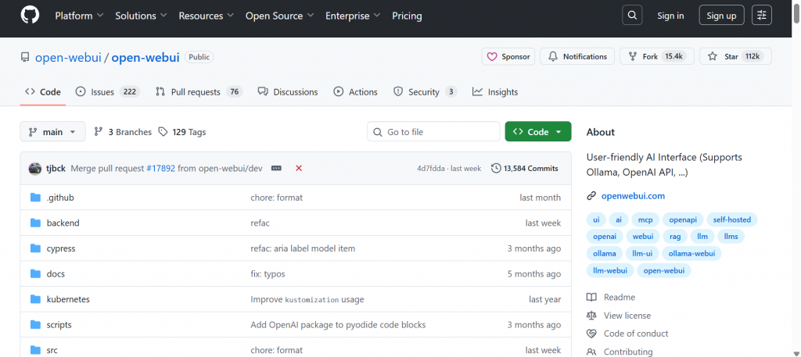Switch to the Pull requests tab
Screen dimensions: 801x357
pyautogui.click(x=199, y=92)
